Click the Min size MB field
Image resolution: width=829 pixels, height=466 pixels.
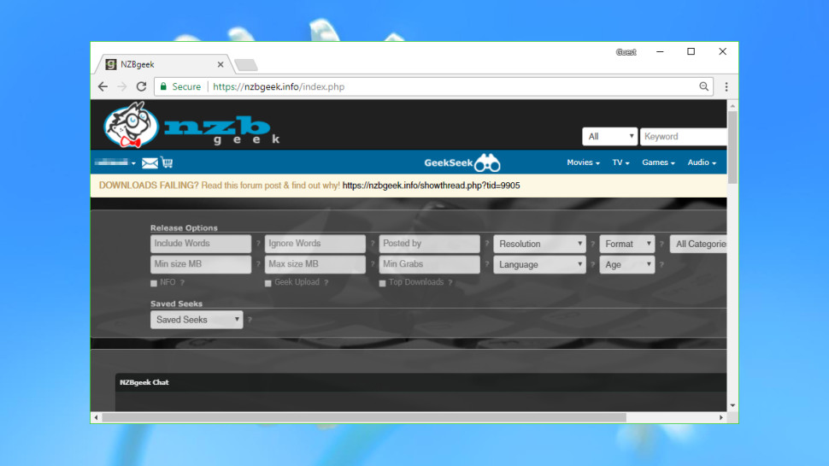(201, 264)
